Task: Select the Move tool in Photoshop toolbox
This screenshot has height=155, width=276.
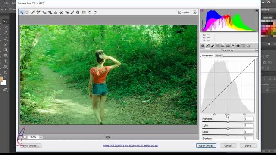Action: tap(6, 22)
